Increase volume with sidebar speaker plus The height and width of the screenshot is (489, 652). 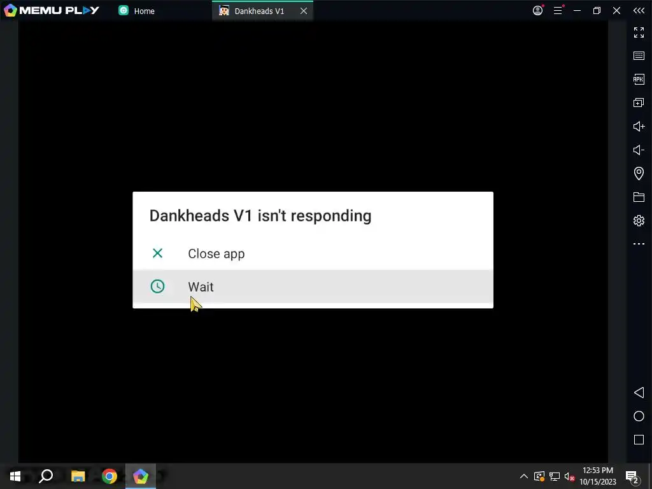click(x=639, y=126)
